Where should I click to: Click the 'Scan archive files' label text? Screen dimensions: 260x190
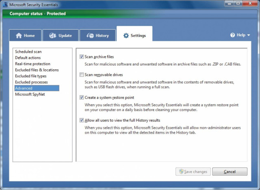coord(99,57)
